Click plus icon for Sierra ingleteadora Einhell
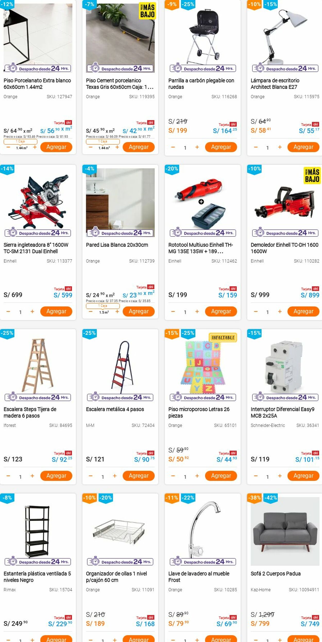 point(32,311)
